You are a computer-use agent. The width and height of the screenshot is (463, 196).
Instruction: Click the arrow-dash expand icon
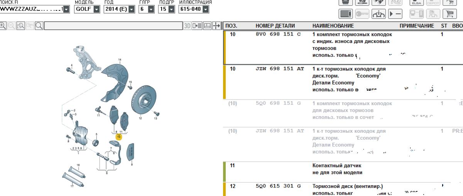[x=395, y=14]
